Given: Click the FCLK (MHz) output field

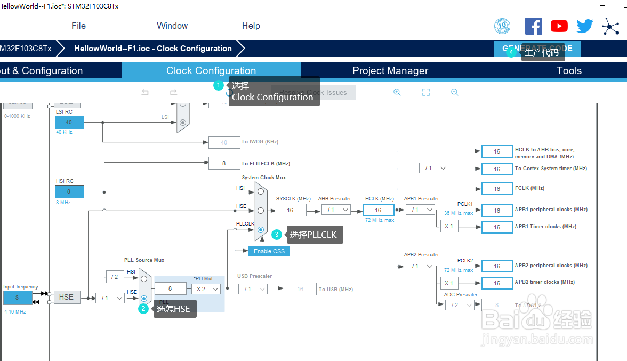Looking at the screenshot, I should [497, 189].
